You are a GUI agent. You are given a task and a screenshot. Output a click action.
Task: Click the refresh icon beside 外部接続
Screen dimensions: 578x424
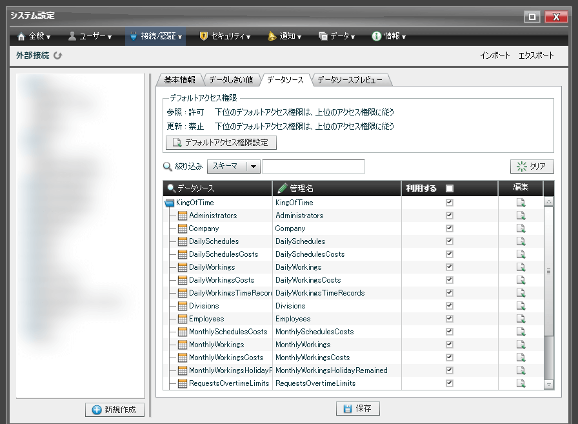(x=58, y=56)
